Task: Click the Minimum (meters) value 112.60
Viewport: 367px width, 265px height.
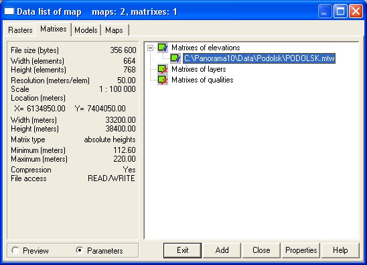Action: coord(125,150)
